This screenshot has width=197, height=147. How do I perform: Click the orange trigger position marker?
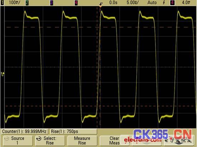point(101,6)
